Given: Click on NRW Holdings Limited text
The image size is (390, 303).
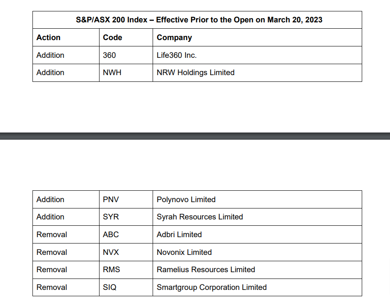Looking at the screenshot, I should [x=195, y=73].
